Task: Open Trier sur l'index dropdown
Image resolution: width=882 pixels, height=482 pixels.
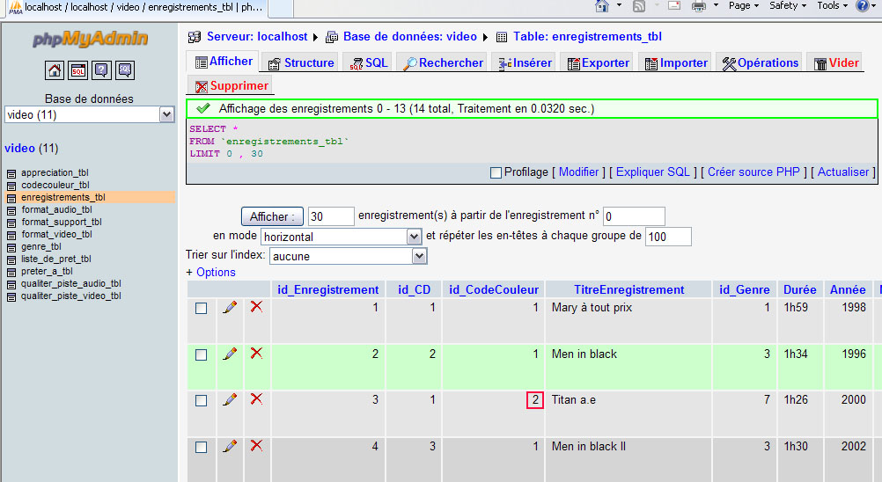Action: (x=349, y=256)
